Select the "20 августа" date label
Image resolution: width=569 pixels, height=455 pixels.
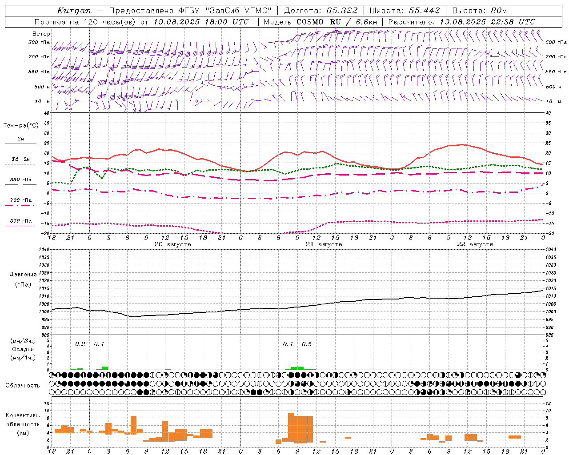(x=173, y=244)
